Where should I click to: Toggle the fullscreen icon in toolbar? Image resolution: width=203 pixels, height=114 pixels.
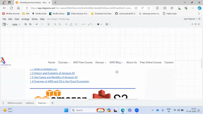[192, 24]
